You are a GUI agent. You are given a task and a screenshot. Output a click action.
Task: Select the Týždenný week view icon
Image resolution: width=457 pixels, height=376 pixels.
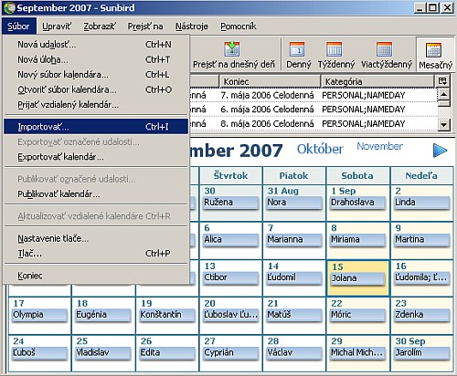coord(335,49)
